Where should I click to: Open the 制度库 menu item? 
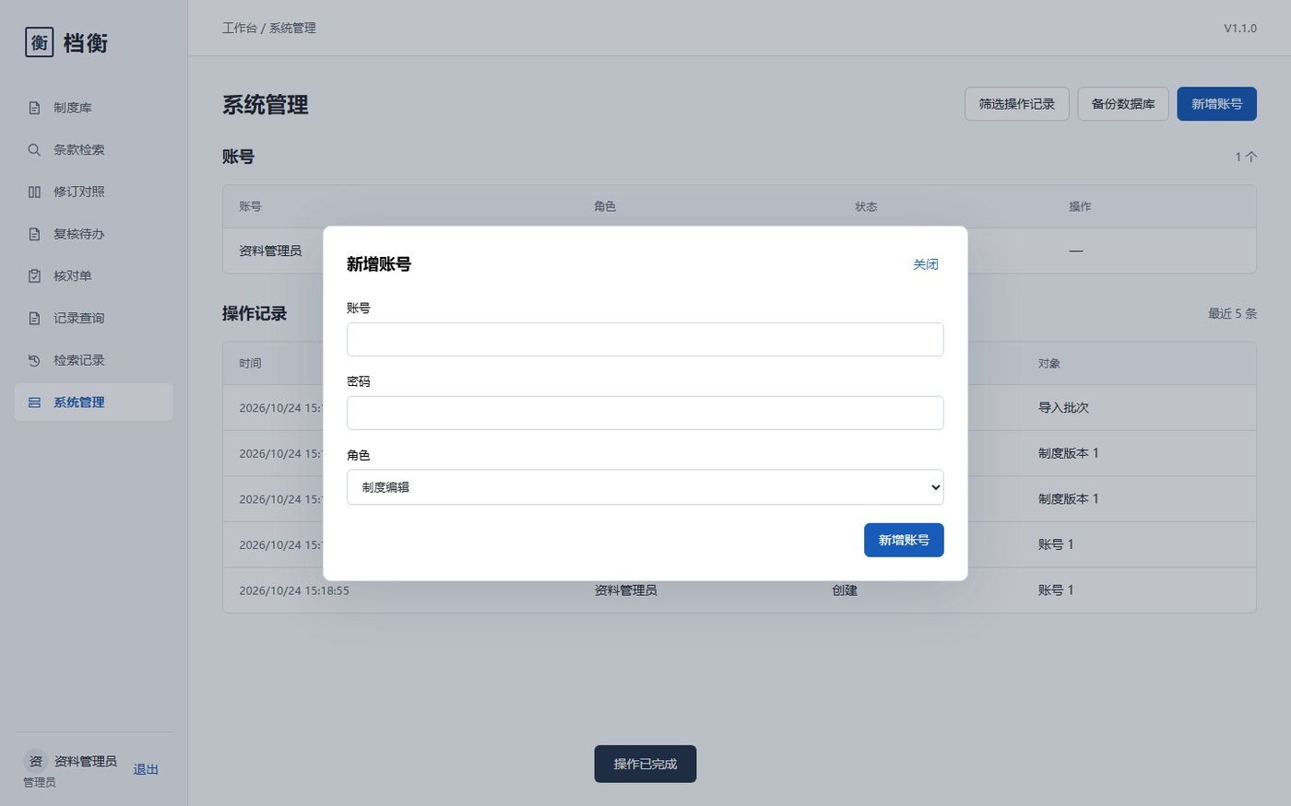[93, 108]
